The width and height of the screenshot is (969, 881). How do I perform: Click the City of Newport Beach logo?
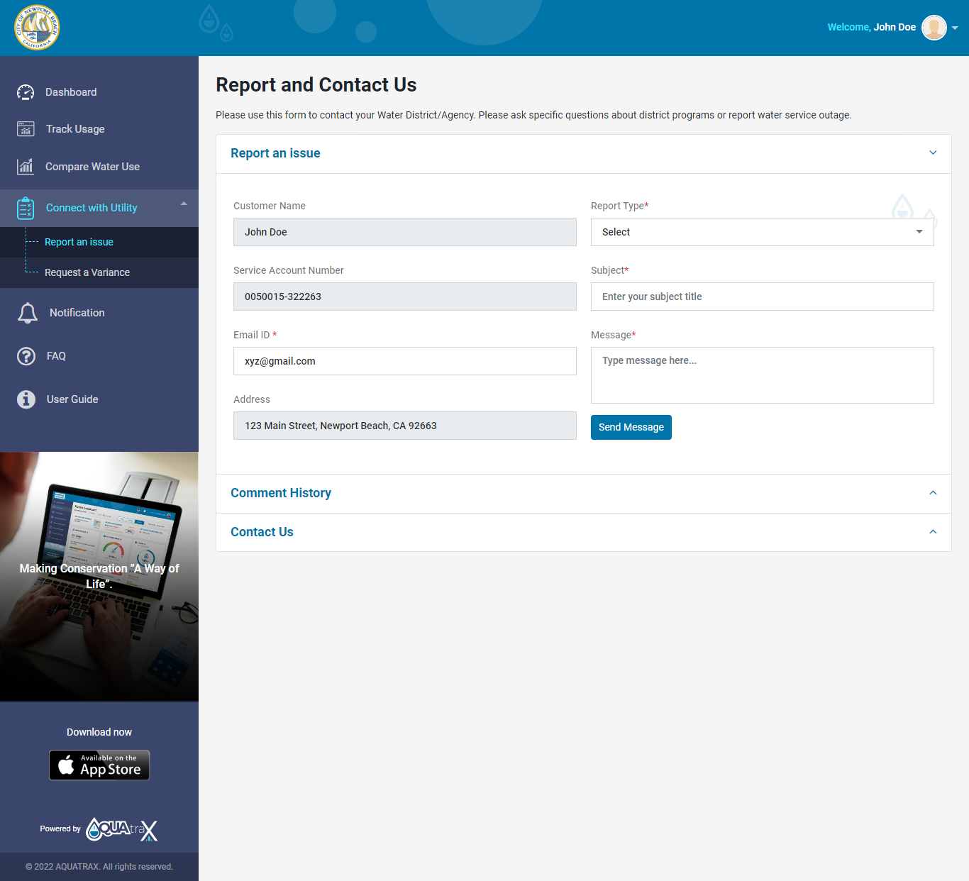37,28
